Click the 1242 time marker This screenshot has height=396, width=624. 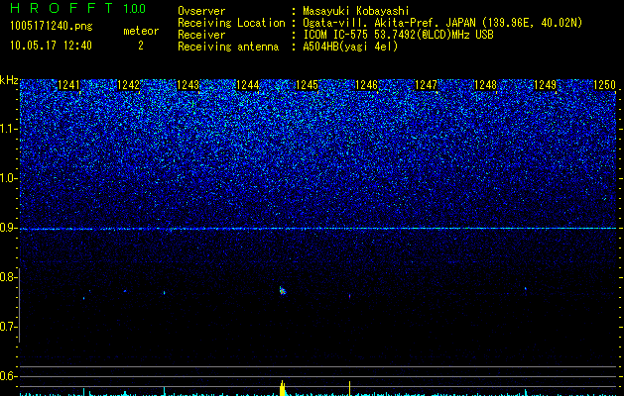click(129, 85)
